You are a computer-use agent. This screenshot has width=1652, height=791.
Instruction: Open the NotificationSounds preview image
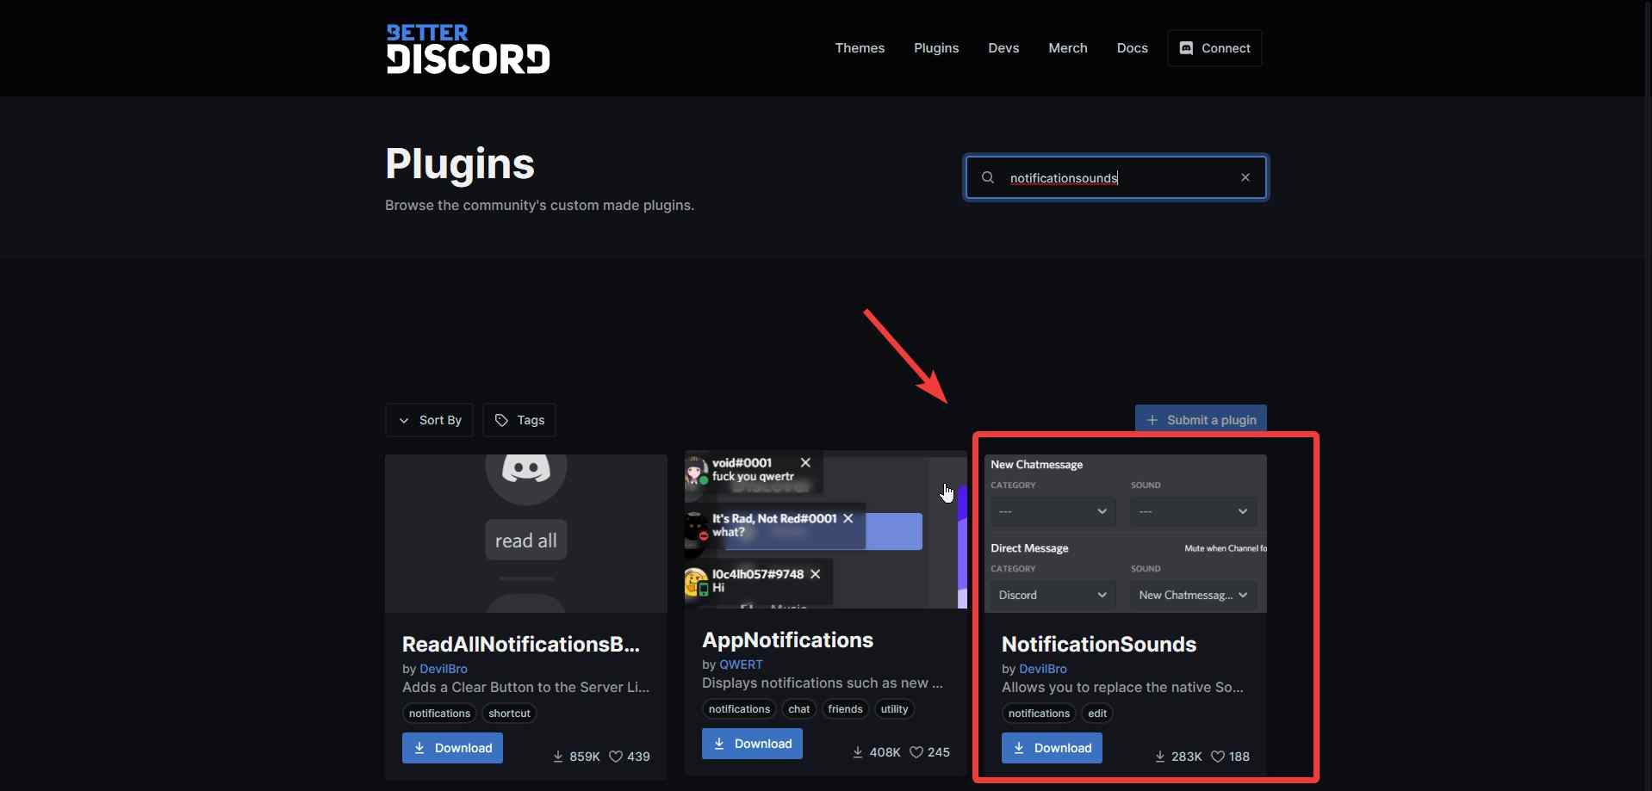pos(1126,533)
